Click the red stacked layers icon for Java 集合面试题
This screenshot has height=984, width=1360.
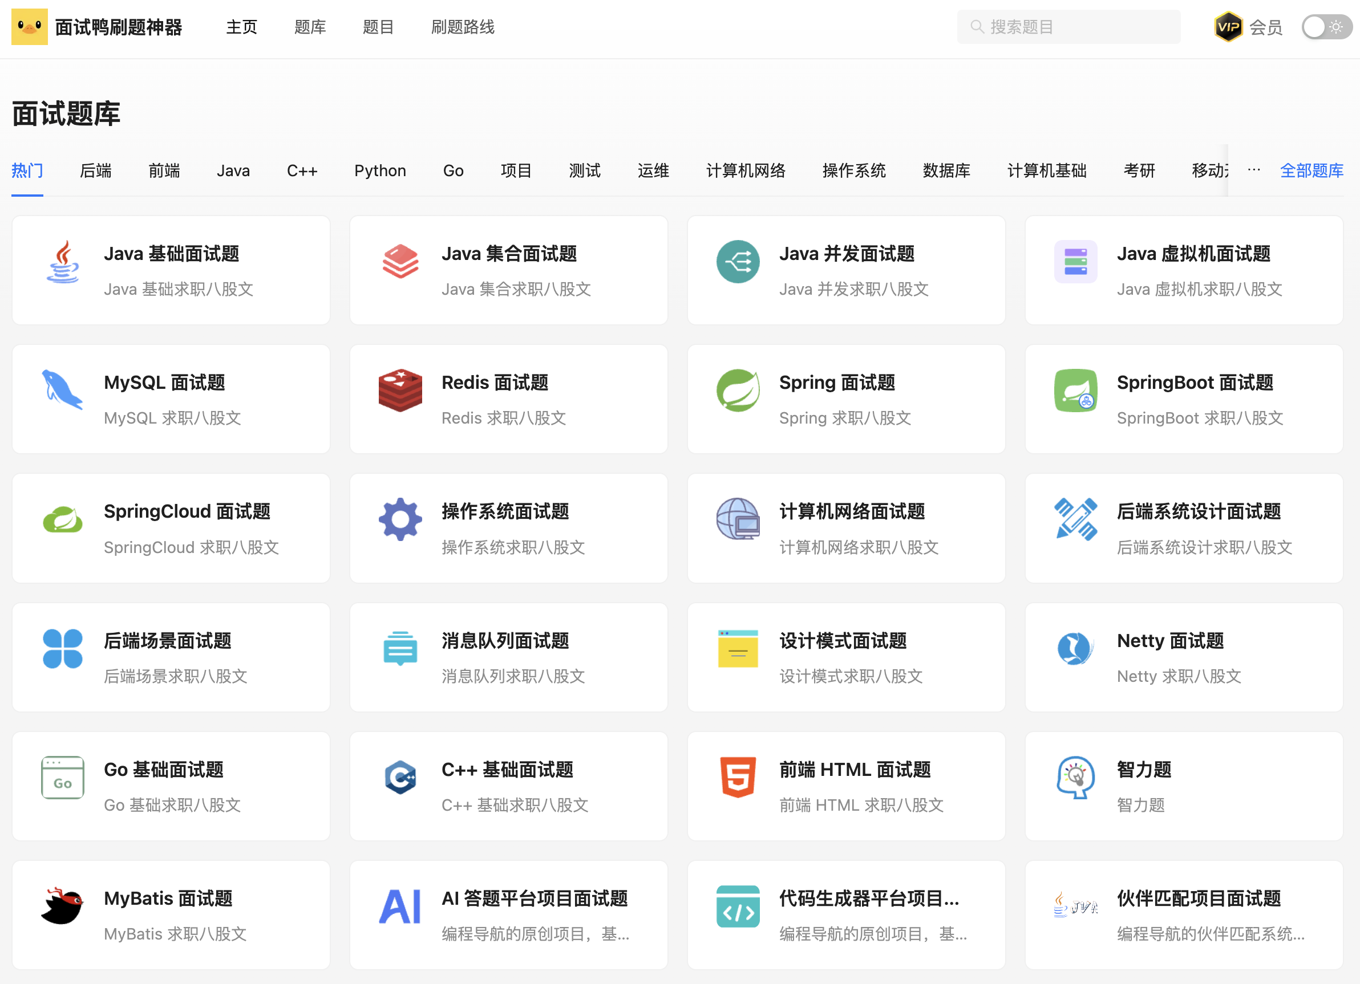click(400, 262)
